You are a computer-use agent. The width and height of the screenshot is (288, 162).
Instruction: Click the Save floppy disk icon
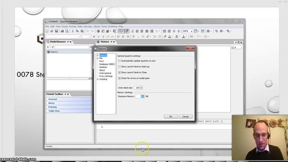pos(56,31)
